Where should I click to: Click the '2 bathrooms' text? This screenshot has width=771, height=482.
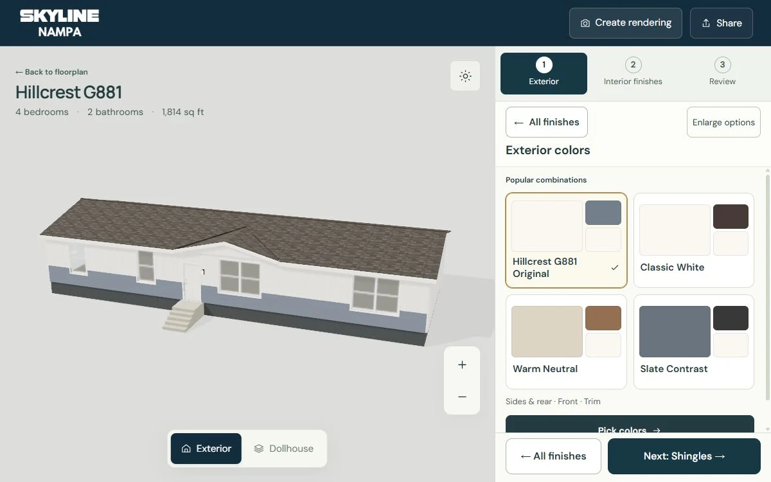115,112
